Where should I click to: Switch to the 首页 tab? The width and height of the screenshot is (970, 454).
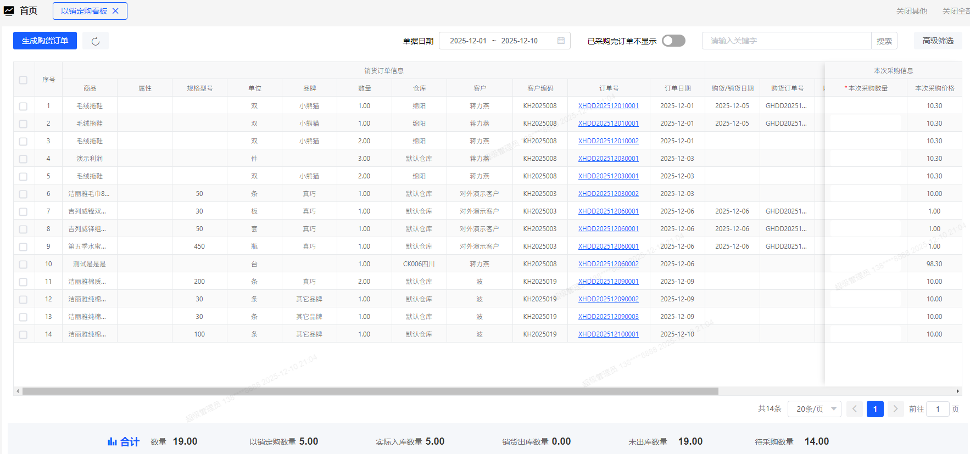(x=29, y=11)
